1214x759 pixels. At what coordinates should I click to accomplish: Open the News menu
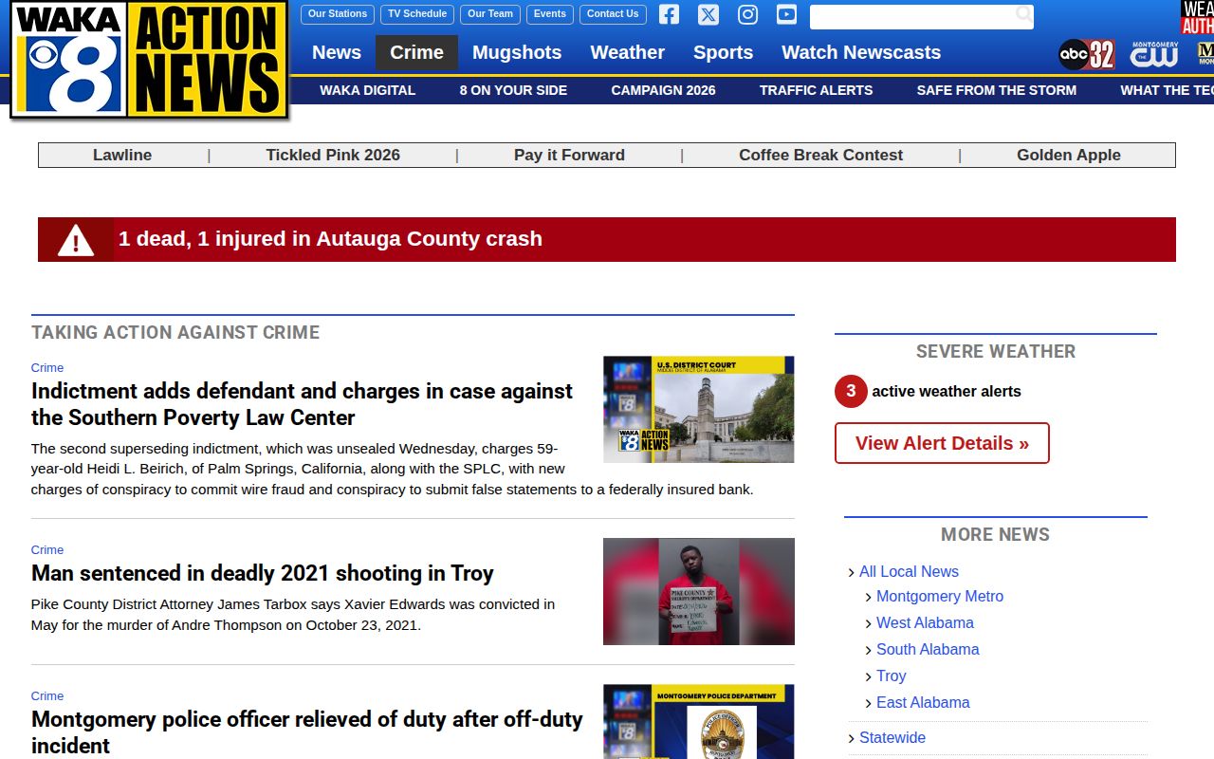pyautogui.click(x=337, y=52)
